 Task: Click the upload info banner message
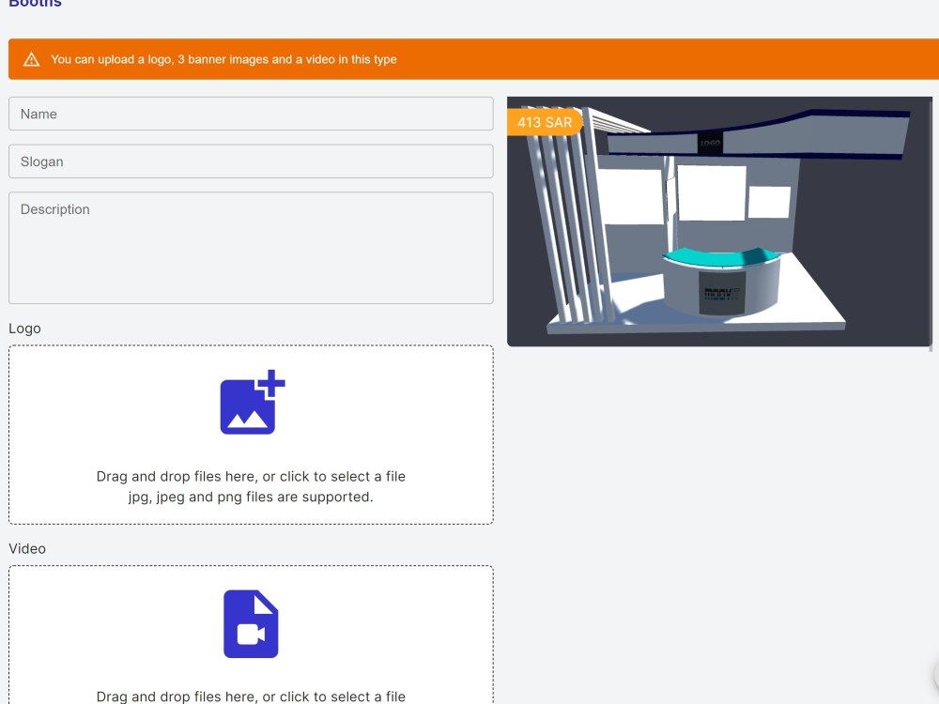[223, 59]
